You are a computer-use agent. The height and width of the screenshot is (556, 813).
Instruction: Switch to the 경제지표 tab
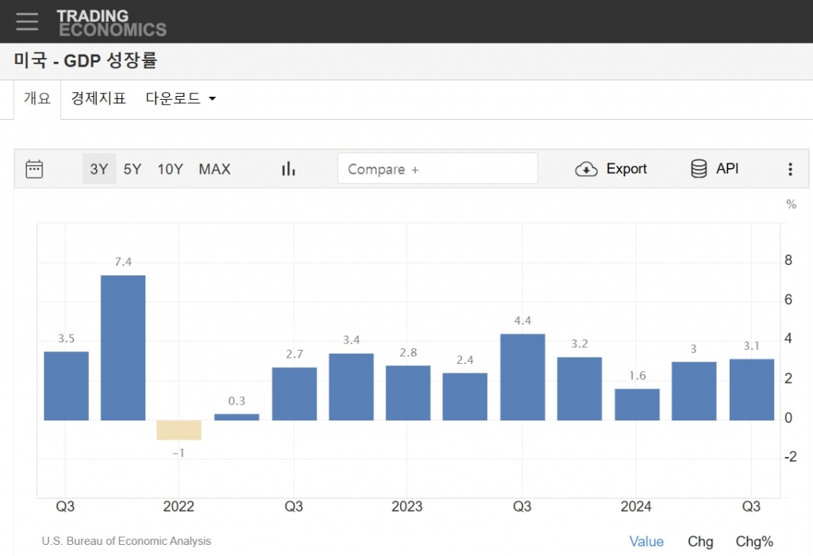point(98,99)
